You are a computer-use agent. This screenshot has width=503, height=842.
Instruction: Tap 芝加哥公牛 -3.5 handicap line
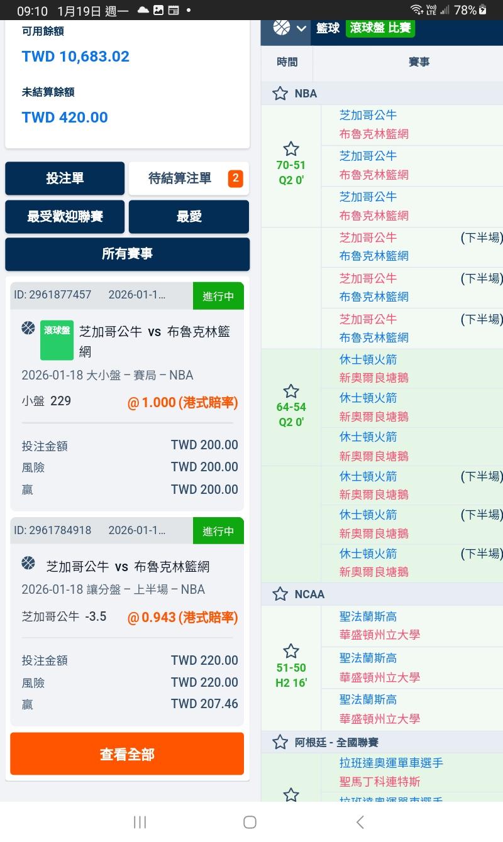[x=64, y=616]
